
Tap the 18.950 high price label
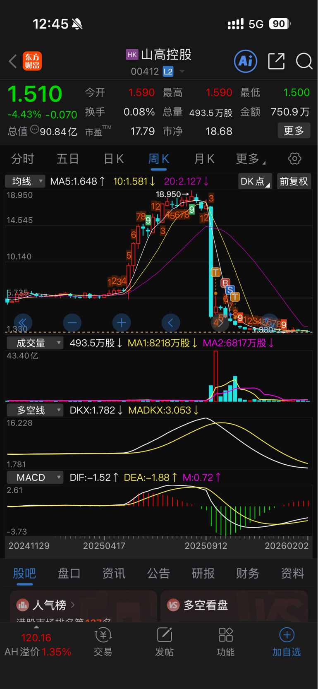pos(168,194)
